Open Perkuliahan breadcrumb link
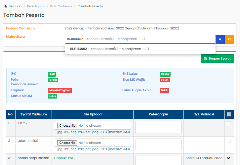 tap(36, 6)
